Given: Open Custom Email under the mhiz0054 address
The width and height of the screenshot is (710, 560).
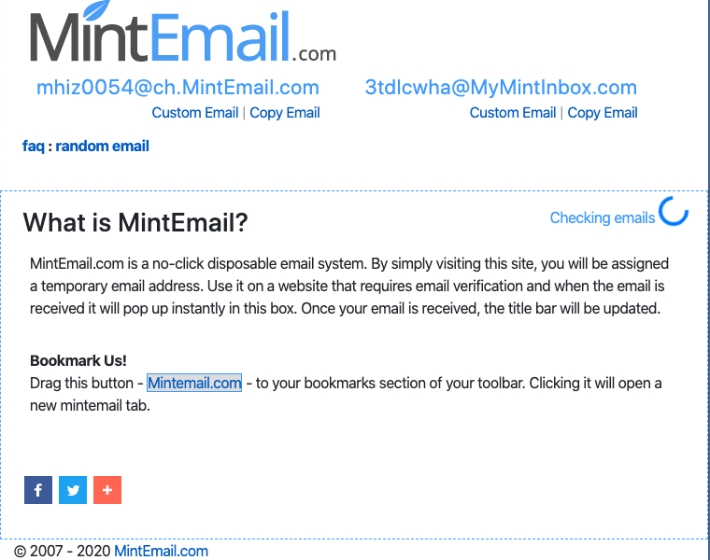Looking at the screenshot, I should (194, 113).
